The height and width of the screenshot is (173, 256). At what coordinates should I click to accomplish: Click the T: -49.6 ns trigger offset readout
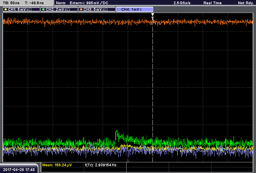pyautogui.click(x=34, y=3)
